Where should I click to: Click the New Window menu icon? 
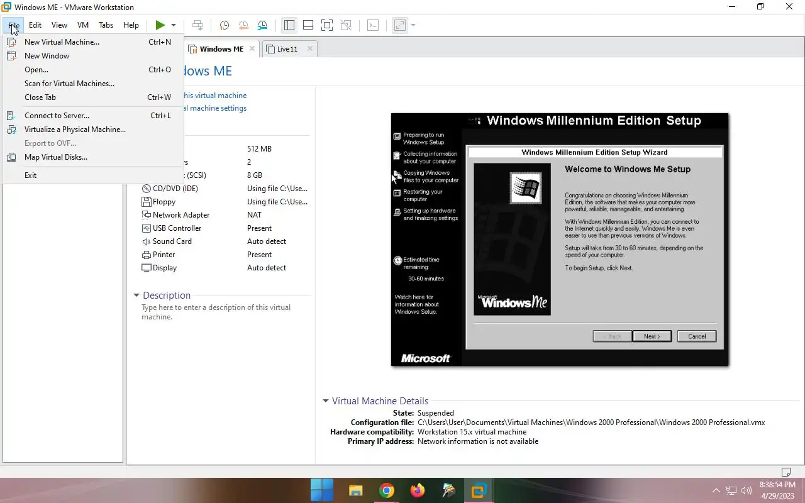point(11,56)
